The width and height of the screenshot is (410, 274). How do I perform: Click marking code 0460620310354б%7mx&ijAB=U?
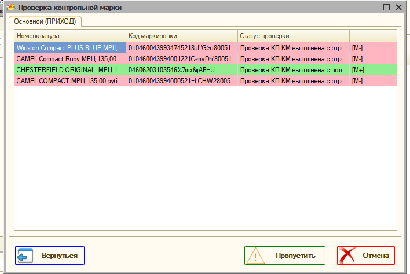click(182, 70)
